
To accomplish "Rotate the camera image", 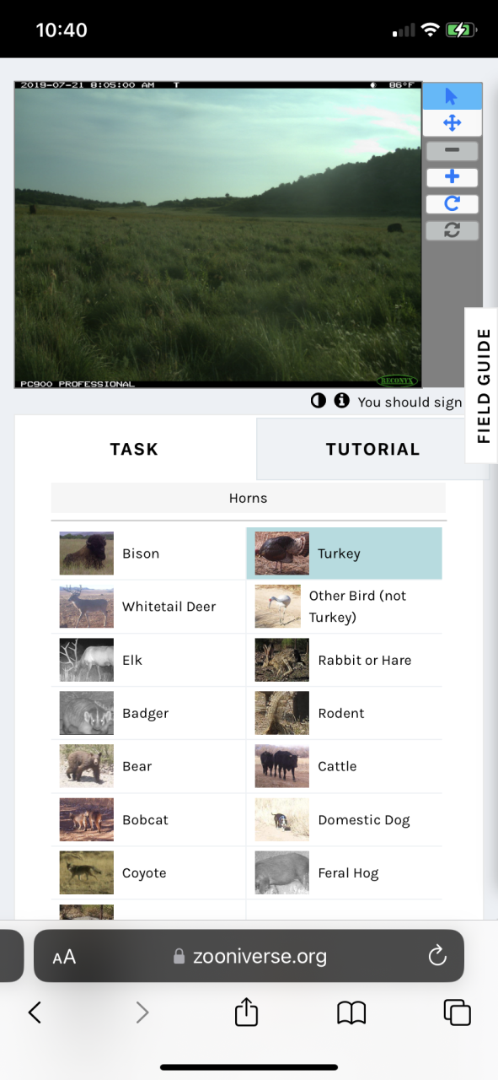I will point(452,203).
